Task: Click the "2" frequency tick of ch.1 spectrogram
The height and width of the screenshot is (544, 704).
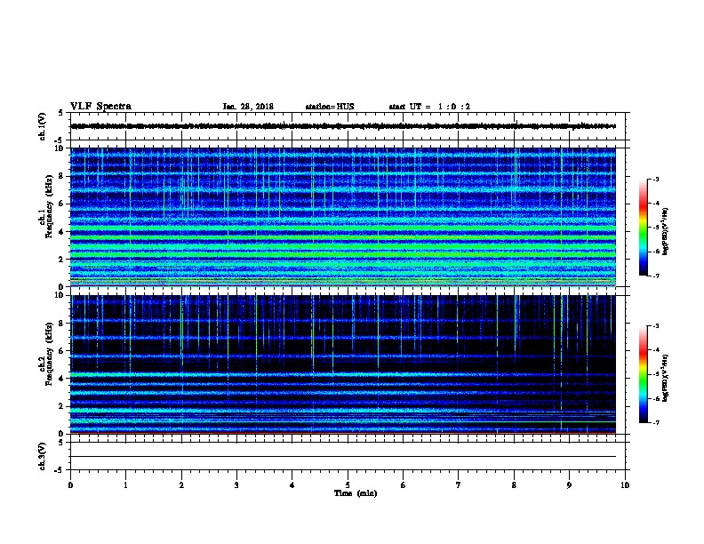Action: [62, 260]
